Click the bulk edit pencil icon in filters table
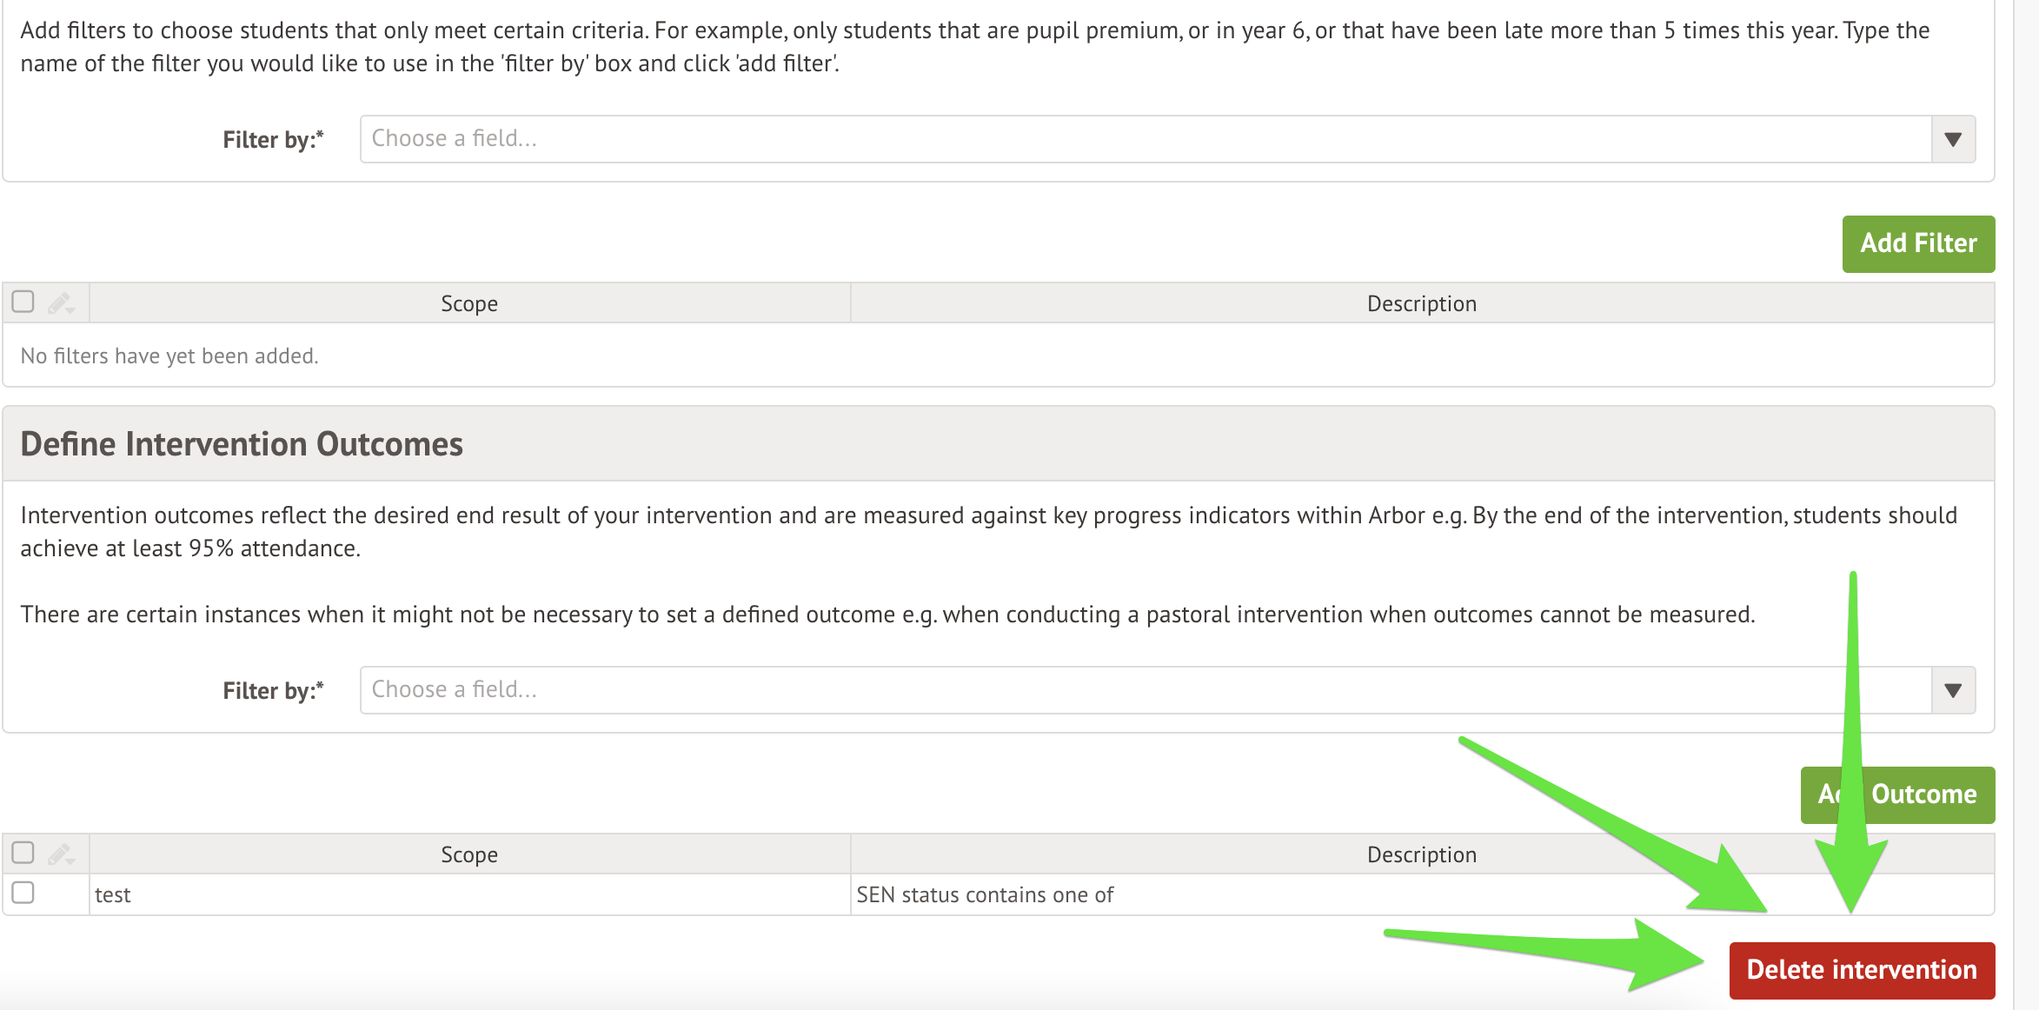The height and width of the screenshot is (1010, 2039). point(61,303)
